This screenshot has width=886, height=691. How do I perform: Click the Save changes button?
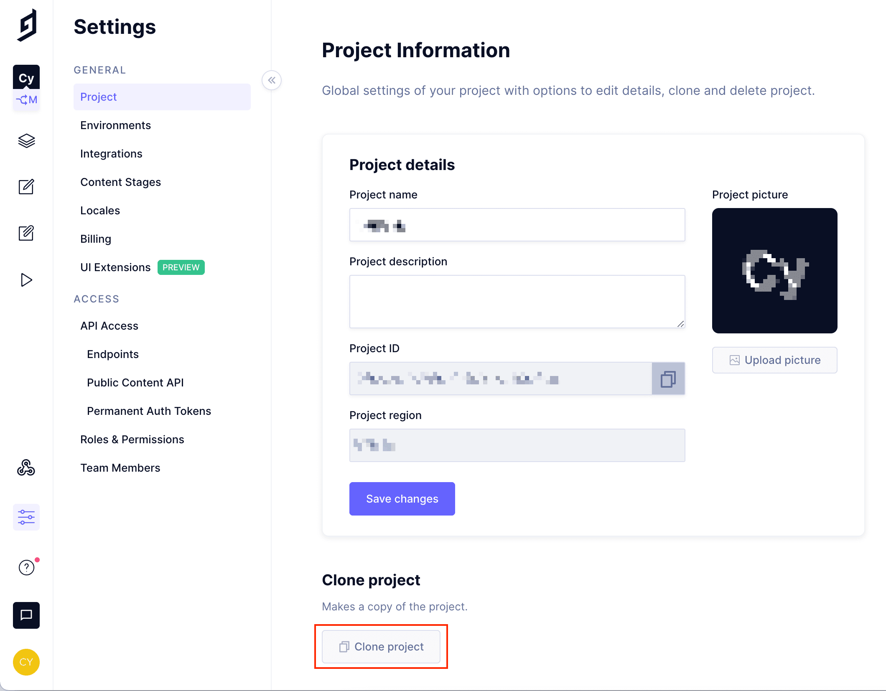click(x=402, y=499)
